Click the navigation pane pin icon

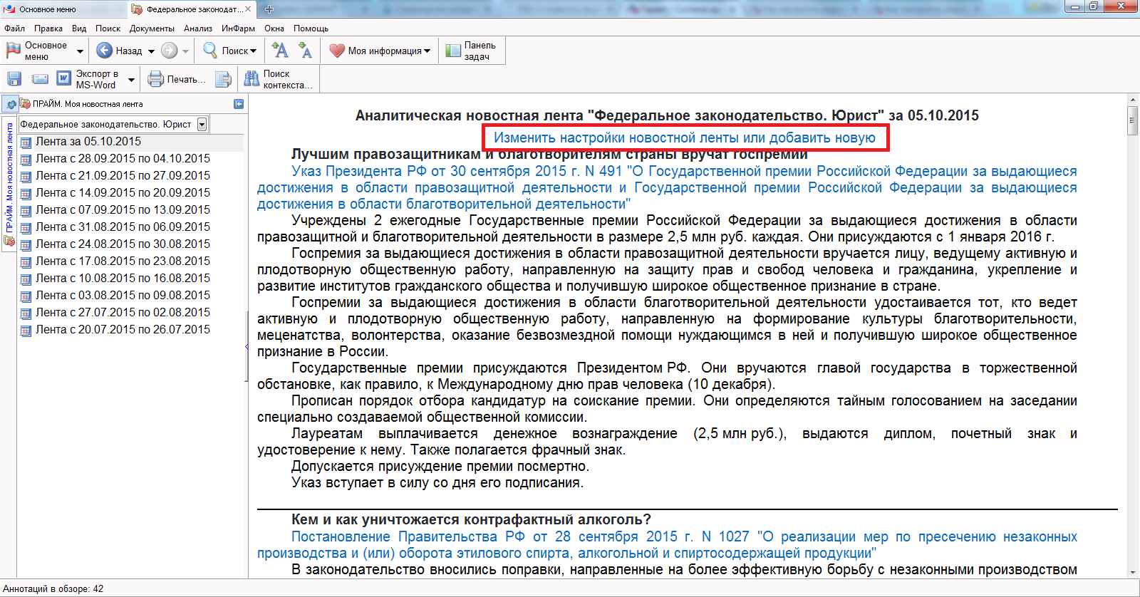[x=11, y=104]
